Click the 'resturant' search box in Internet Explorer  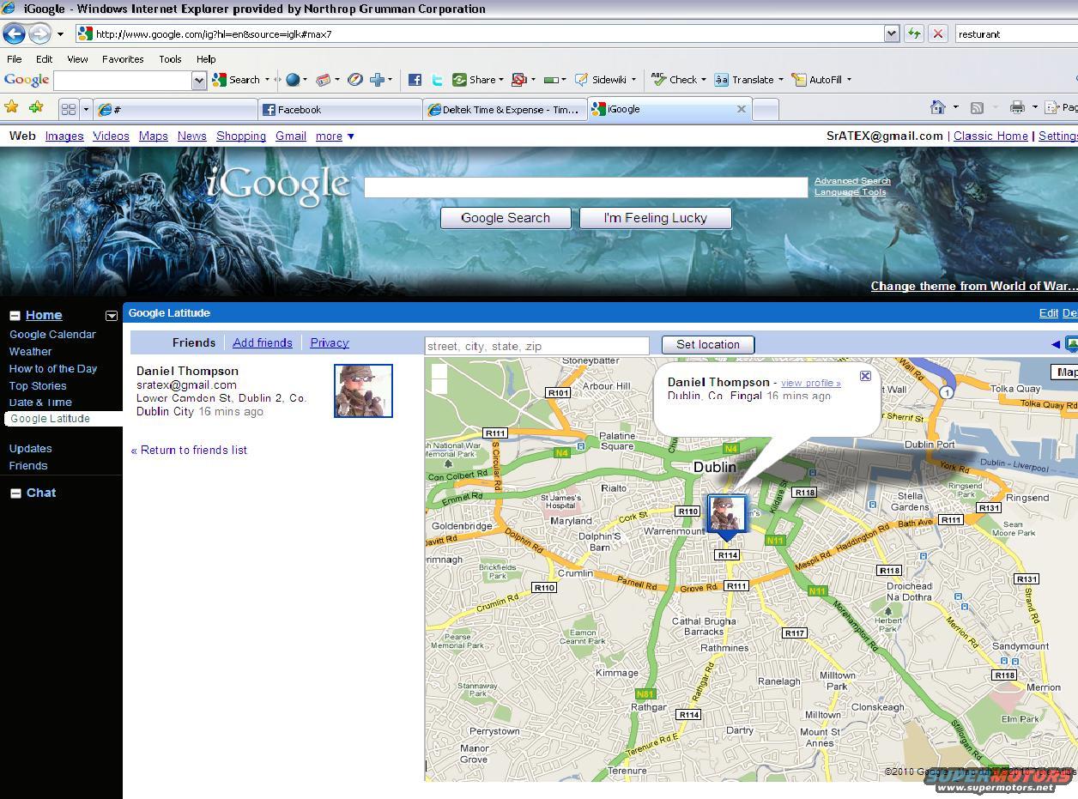point(1015,34)
